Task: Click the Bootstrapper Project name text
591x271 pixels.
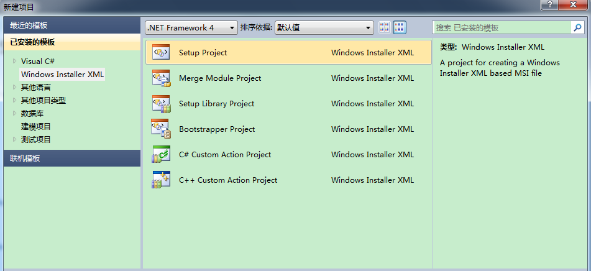Action: (217, 129)
